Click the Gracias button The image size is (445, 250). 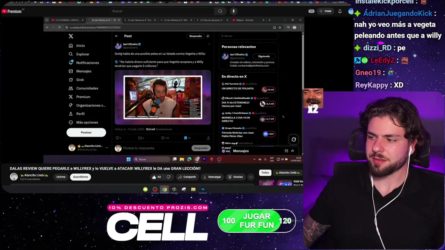coord(235,177)
